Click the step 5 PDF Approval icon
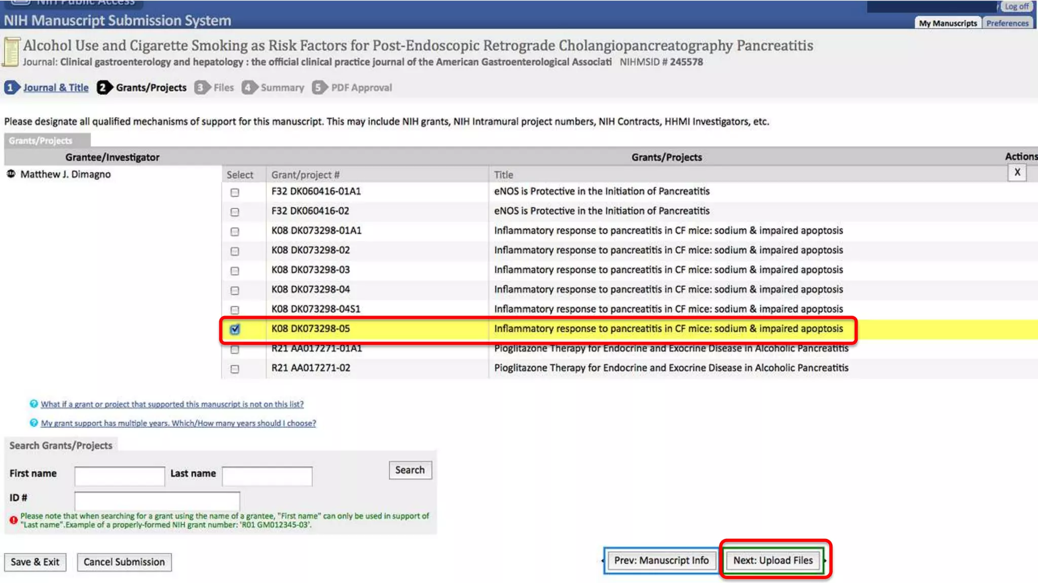This screenshot has width=1038, height=583. [x=319, y=88]
